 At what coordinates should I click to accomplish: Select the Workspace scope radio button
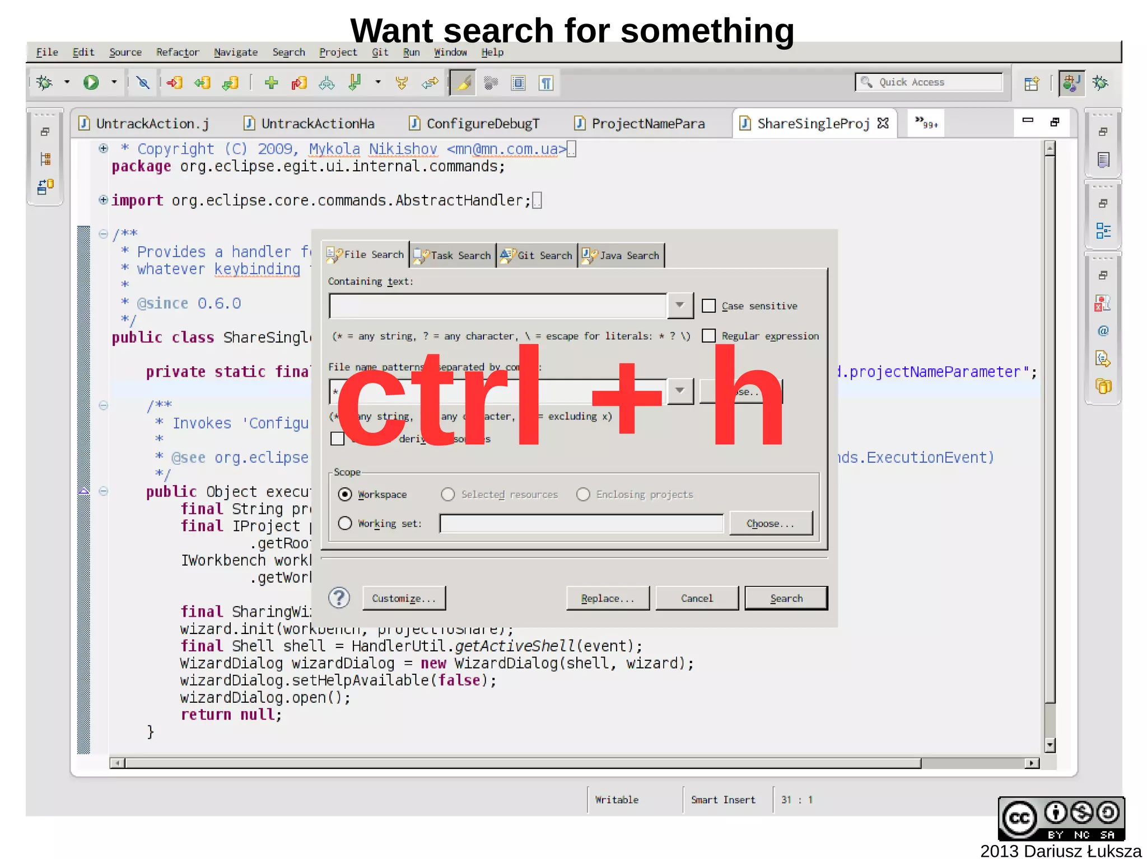[345, 494]
